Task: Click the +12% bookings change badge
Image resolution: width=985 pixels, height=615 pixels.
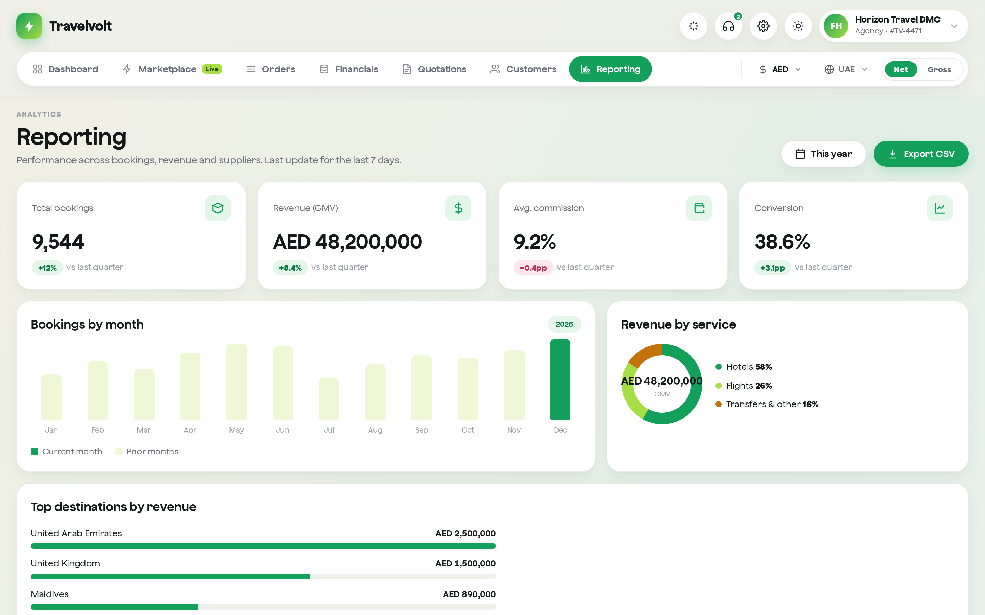Action: coord(47,268)
